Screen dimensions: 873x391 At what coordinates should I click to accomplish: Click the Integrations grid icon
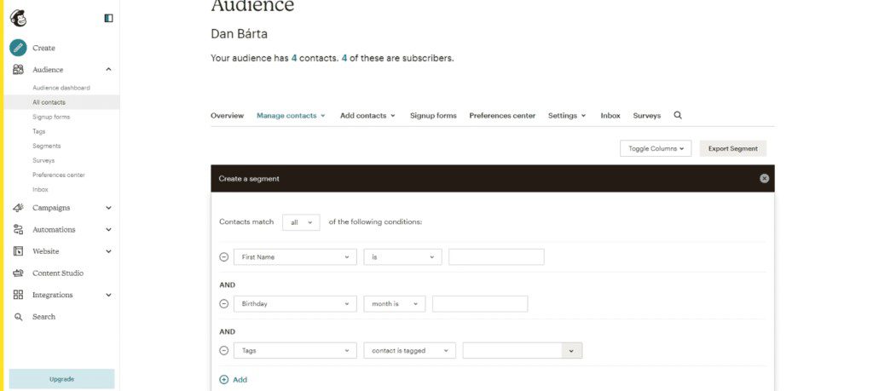pos(18,295)
